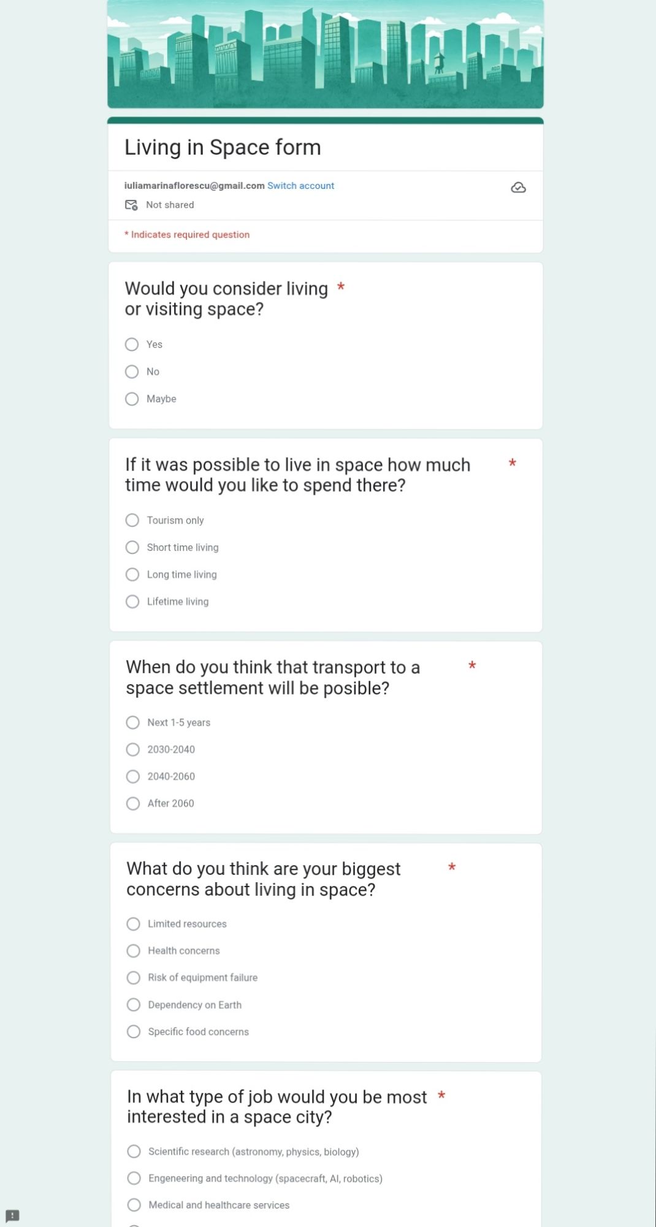Select the Maybe radio option

click(x=132, y=399)
